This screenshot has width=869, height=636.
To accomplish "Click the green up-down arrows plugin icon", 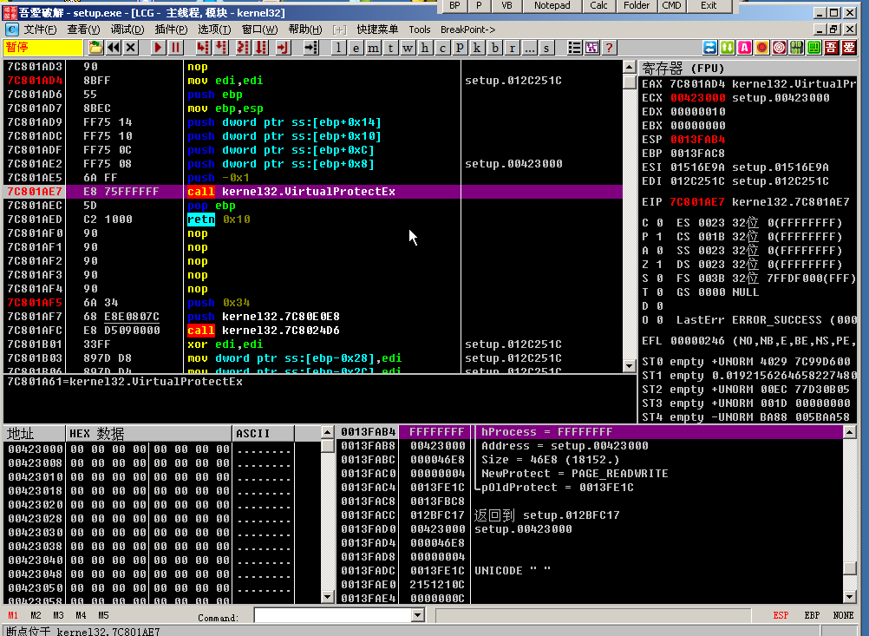I will click(x=727, y=48).
